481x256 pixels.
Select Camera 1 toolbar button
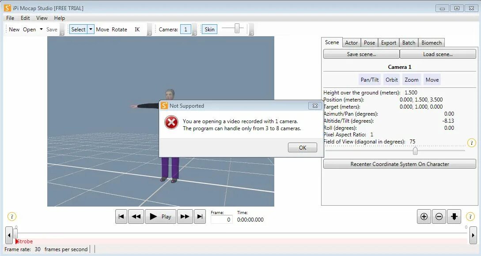coord(186,30)
